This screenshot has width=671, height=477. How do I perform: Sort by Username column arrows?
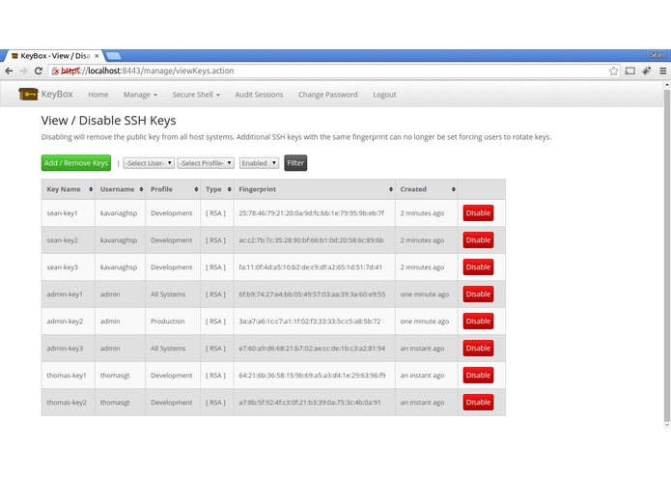click(x=141, y=189)
